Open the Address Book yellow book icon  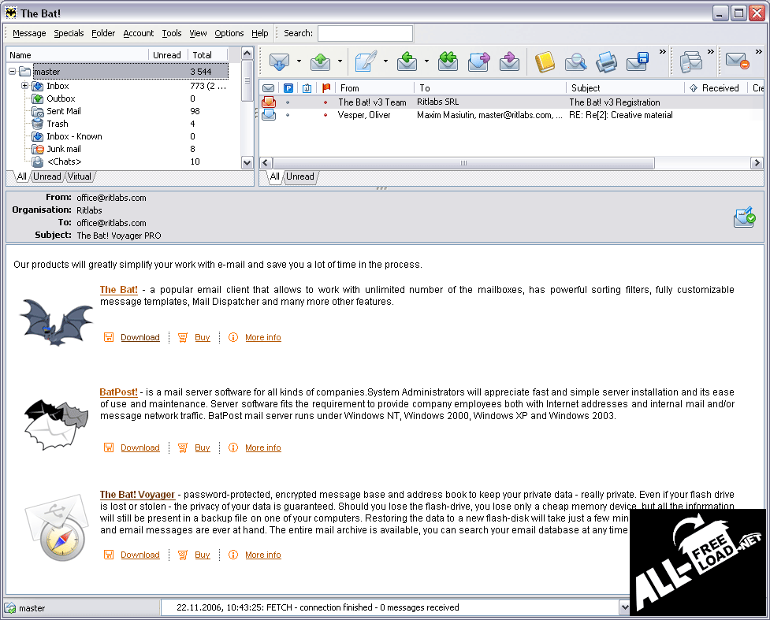click(x=545, y=61)
